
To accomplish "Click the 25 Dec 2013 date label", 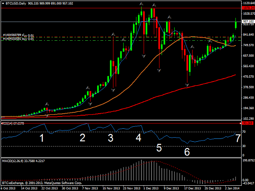I will (213, 188).
